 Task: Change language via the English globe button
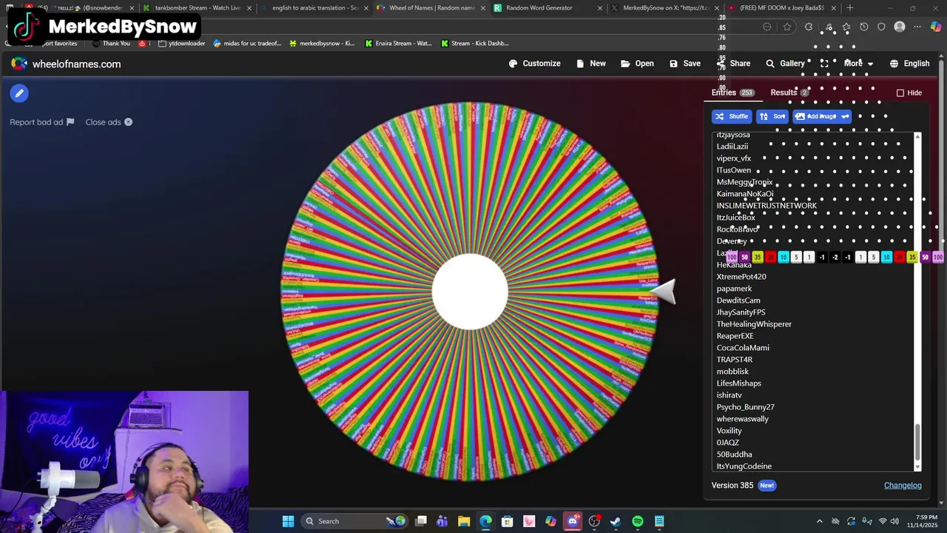(909, 64)
